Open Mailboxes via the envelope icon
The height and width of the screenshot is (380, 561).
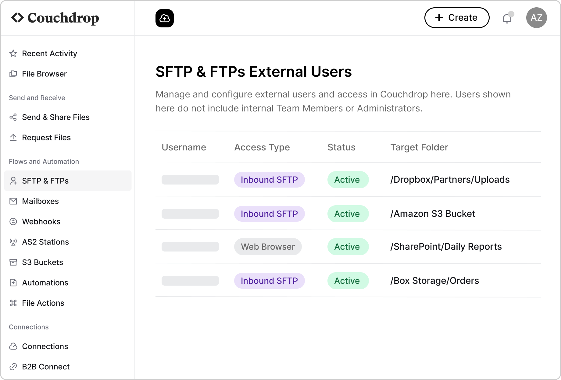tap(13, 201)
